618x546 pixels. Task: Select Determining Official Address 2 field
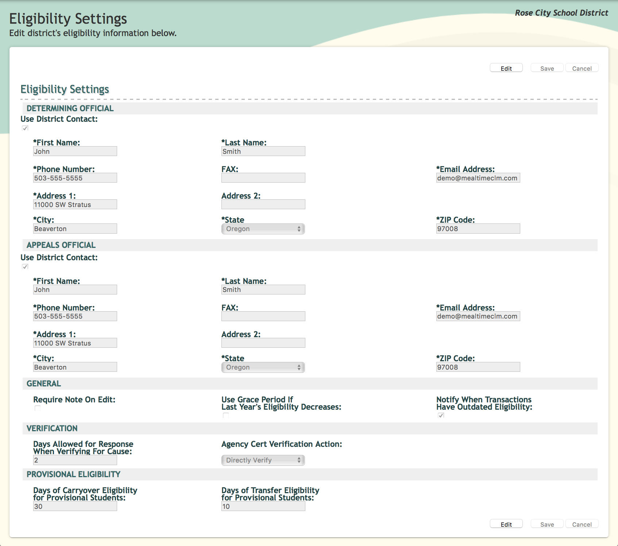(263, 204)
